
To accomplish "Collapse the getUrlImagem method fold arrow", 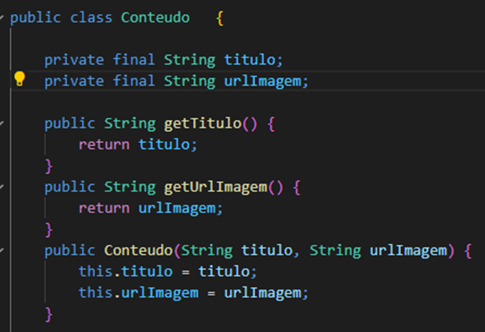I will point(1,186).
